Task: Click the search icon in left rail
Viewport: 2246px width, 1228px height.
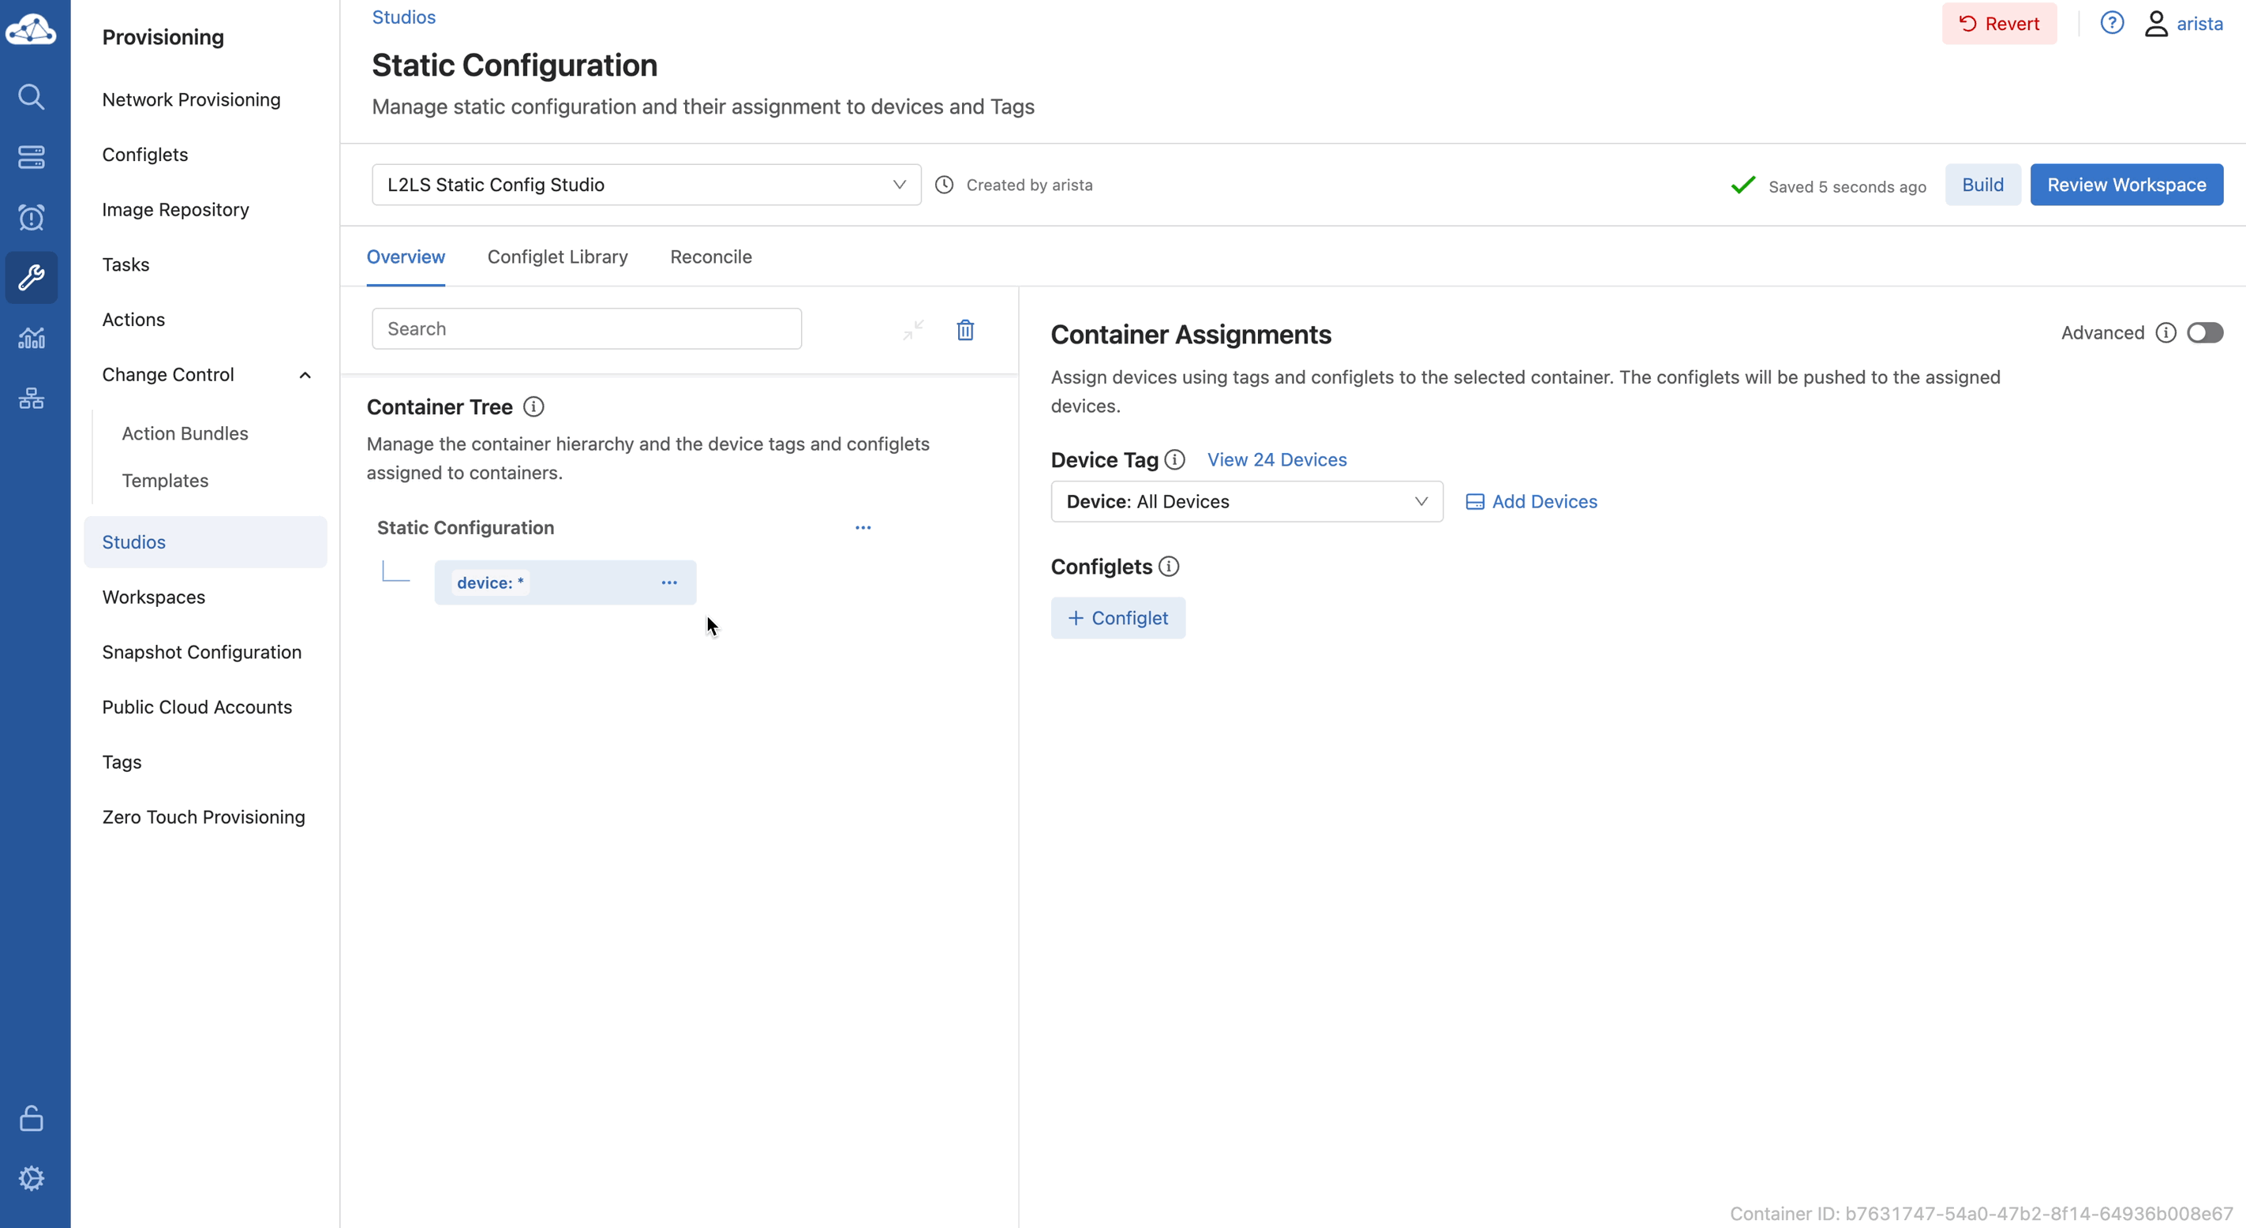Action: (x=32, y=96)
